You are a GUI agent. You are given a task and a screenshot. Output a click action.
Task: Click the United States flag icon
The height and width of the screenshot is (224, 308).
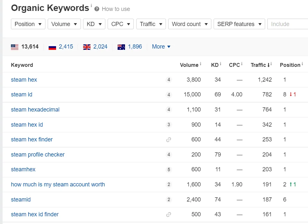[14, 47]
